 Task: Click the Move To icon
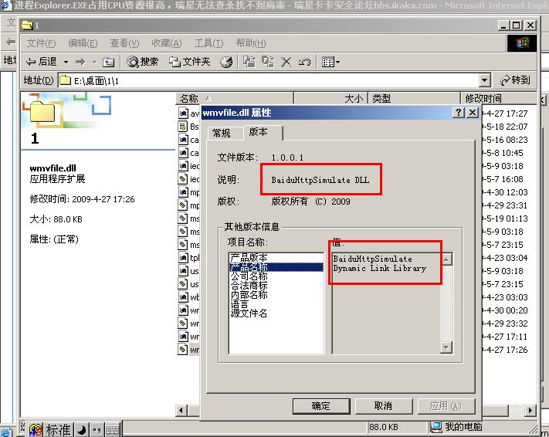tap(249, 62)
